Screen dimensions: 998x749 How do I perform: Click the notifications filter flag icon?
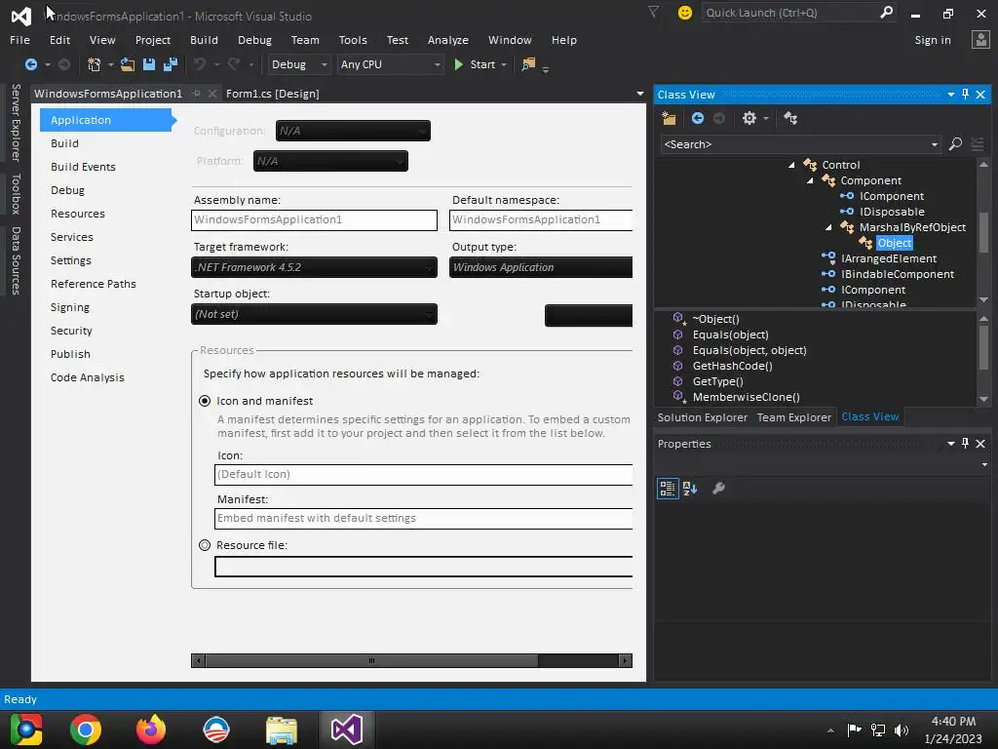click(654, 12)
